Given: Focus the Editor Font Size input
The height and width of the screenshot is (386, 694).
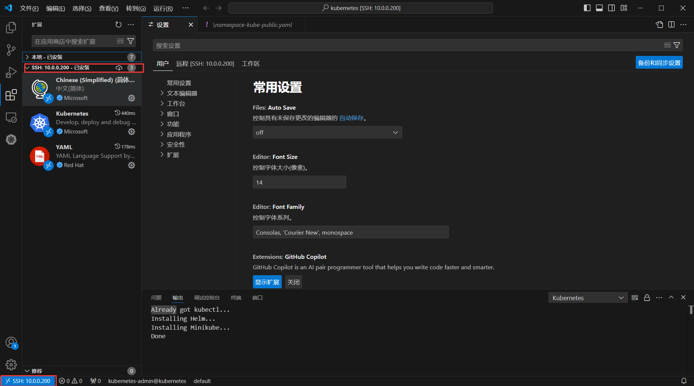Looking at the screenshot, I should [x=299, y=182].
